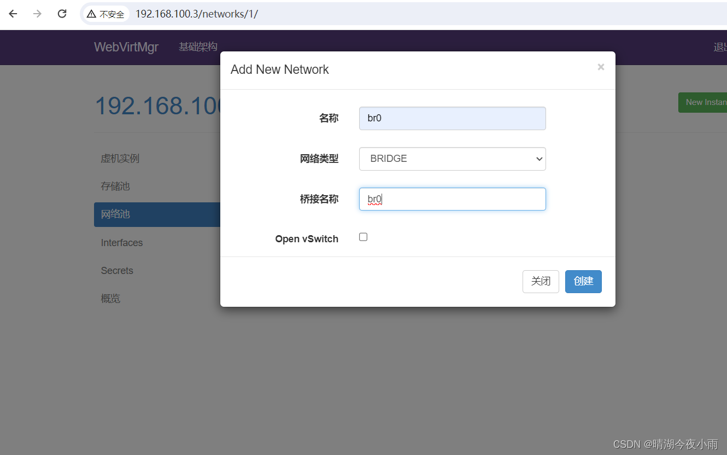This screenshot has height=455, width=727.
Task: Reload the page with the refresh icon
Action: coord(62,14)
